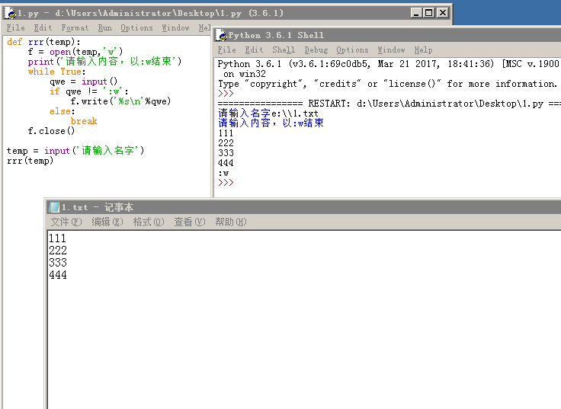Open the 查看(V) menu in Notepad
561x409 pixels.
coord(189,222)
